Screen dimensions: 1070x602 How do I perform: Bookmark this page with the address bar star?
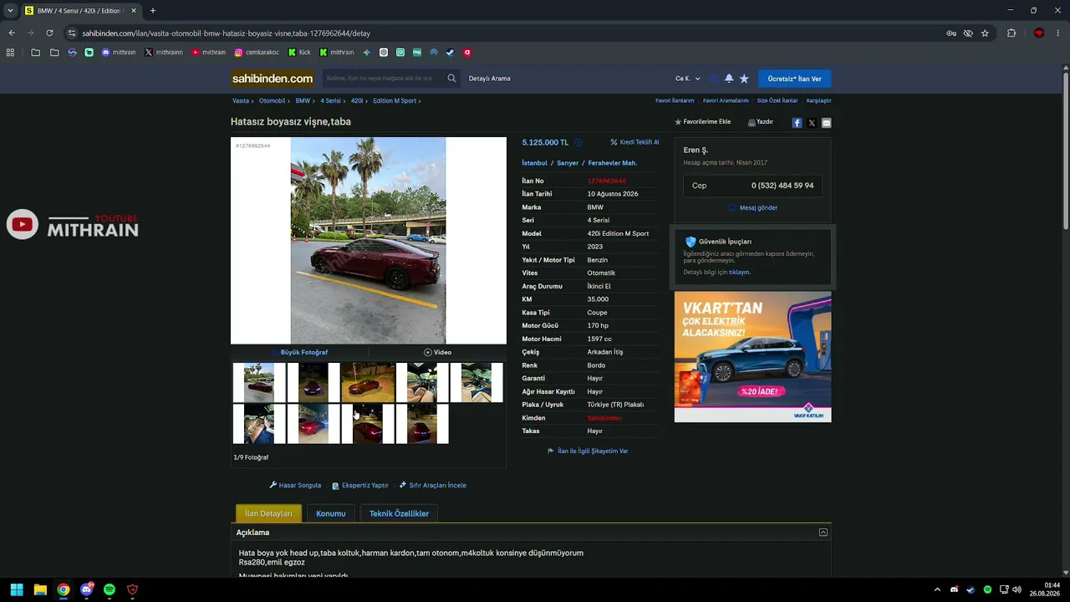click(985, 33)
